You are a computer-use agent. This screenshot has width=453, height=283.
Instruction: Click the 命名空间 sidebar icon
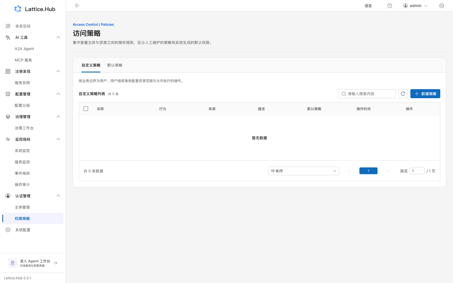pyautogui.click(x=8, y=26)
